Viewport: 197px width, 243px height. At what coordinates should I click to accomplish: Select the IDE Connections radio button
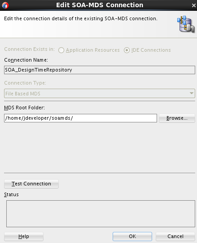pyautogui.click(x=127, y=50)
